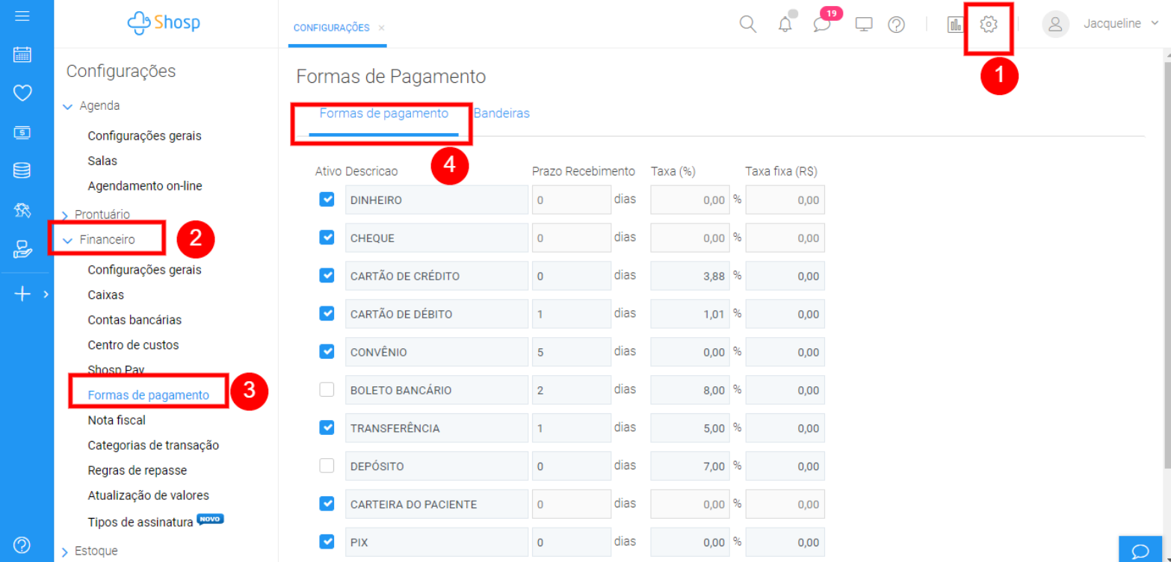Enable the DEPÓSITO payment checkbox

(x=327, y=466)
